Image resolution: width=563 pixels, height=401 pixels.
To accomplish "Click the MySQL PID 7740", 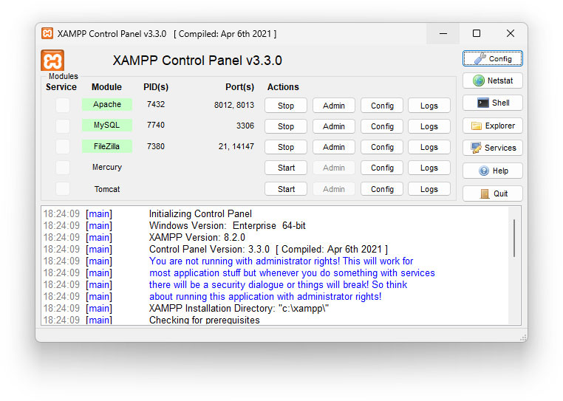I will (x=156, y=125).
